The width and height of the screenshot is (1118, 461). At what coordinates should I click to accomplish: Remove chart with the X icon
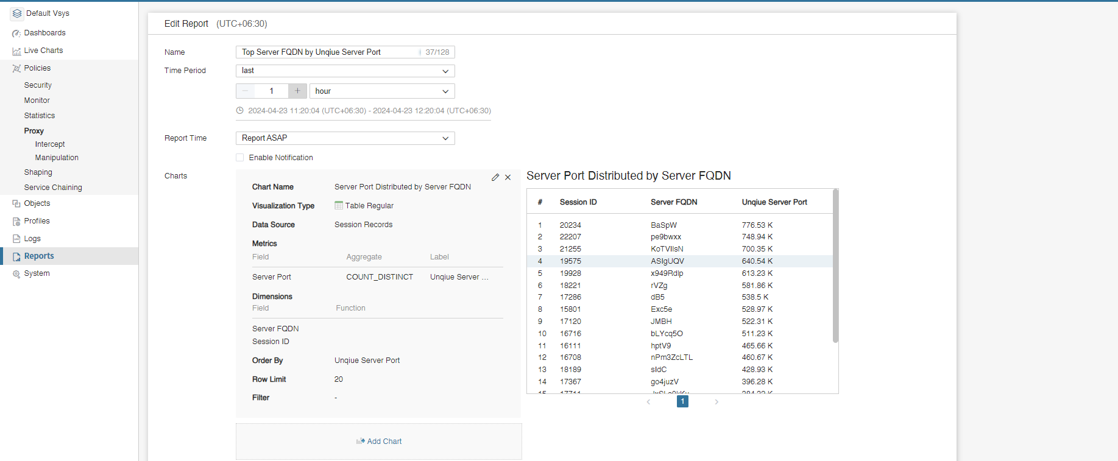pos(508,177)
